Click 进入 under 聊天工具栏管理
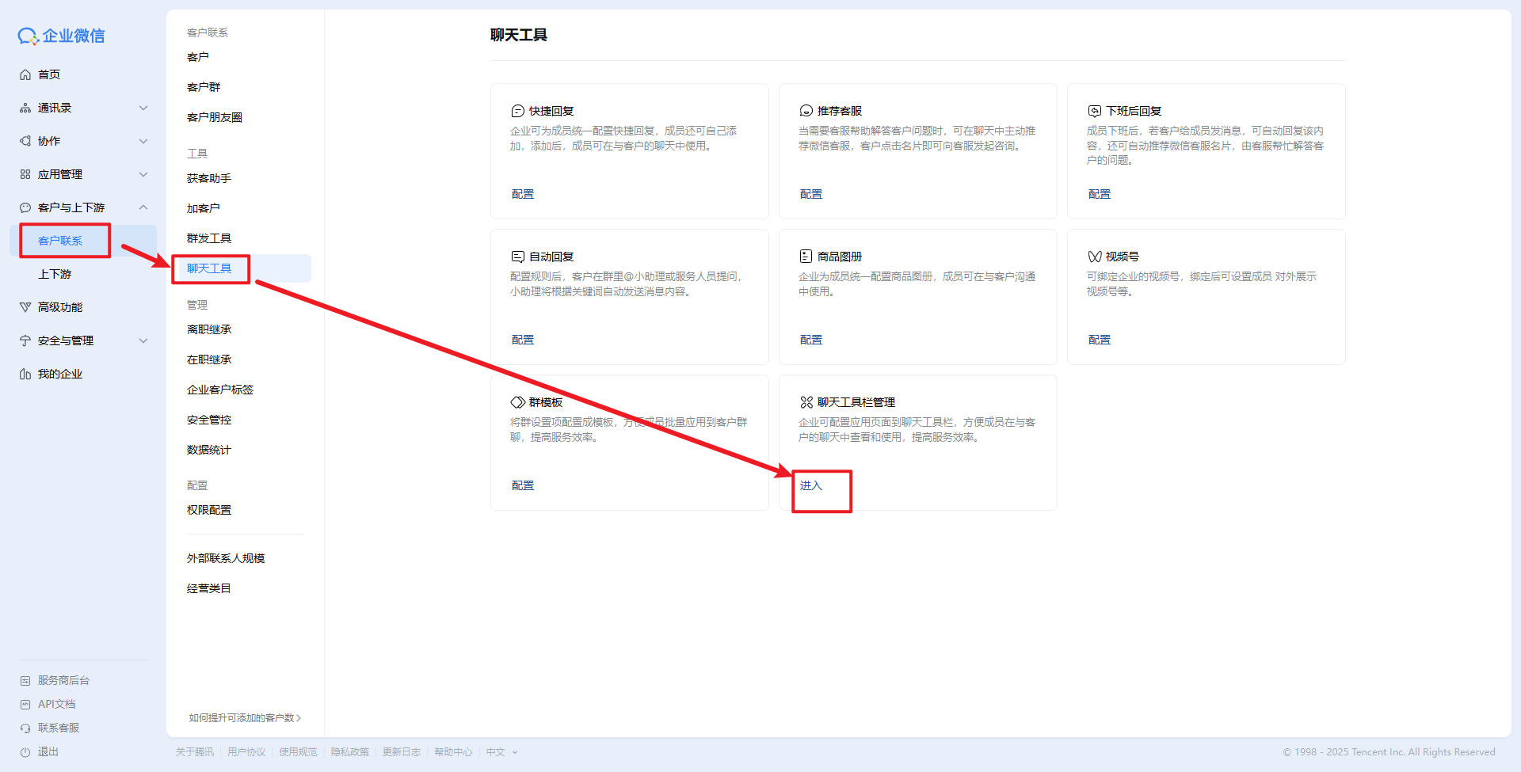 click(x=811, y=485)
